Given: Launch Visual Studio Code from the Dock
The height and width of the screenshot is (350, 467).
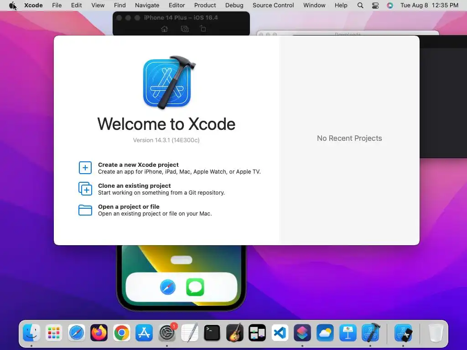Looking at the screenshot, I should tap(280, 333).
